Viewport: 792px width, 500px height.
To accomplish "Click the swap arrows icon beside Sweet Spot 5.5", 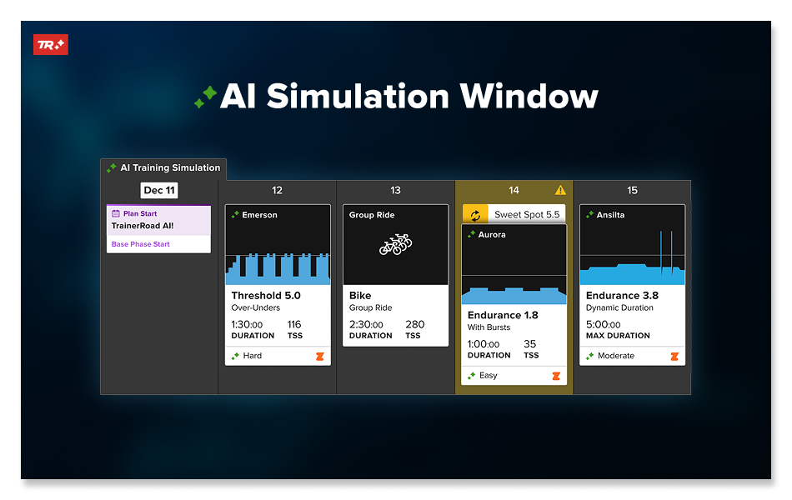I will [475, 215].
